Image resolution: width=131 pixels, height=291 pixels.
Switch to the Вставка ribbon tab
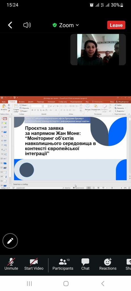click(x=22, y=102)
